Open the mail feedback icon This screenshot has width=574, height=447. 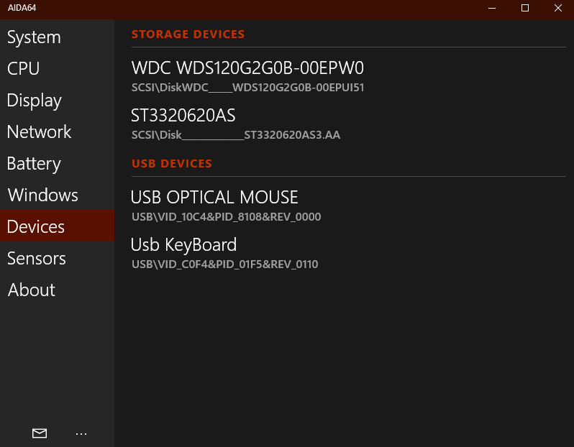[x=40, y=433]
